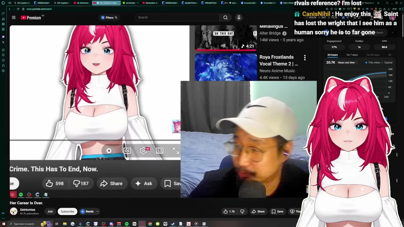Viewport: 404px width, 227px height.
Task: Click the lower Save button
Action: tap(277, 212)
